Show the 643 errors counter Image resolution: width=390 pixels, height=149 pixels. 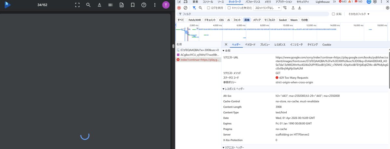(x=343, y=2)
